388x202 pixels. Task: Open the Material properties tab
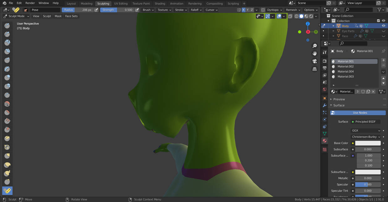[325, 141]
